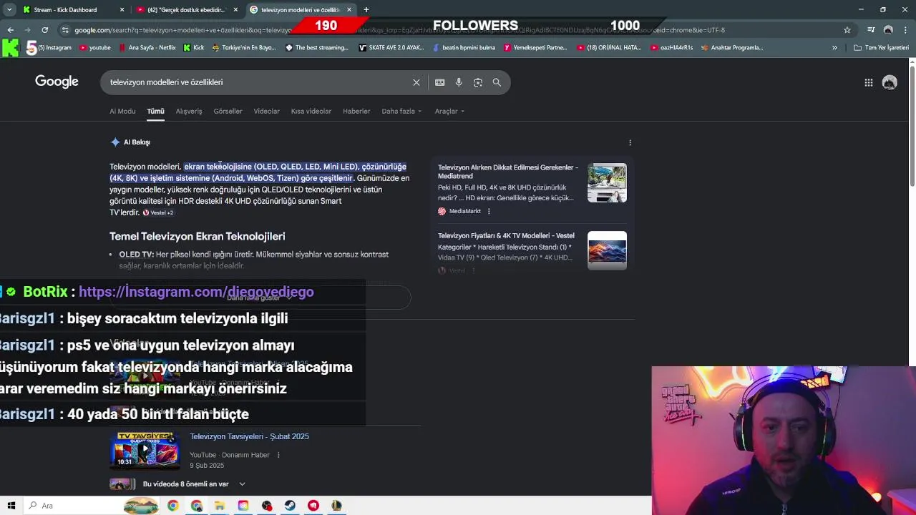Image resolution: width=916 pixels, height=515 pixels.
Task: Open MediaMarkt article TV thumbnail
Action: [x=607, y=183]
